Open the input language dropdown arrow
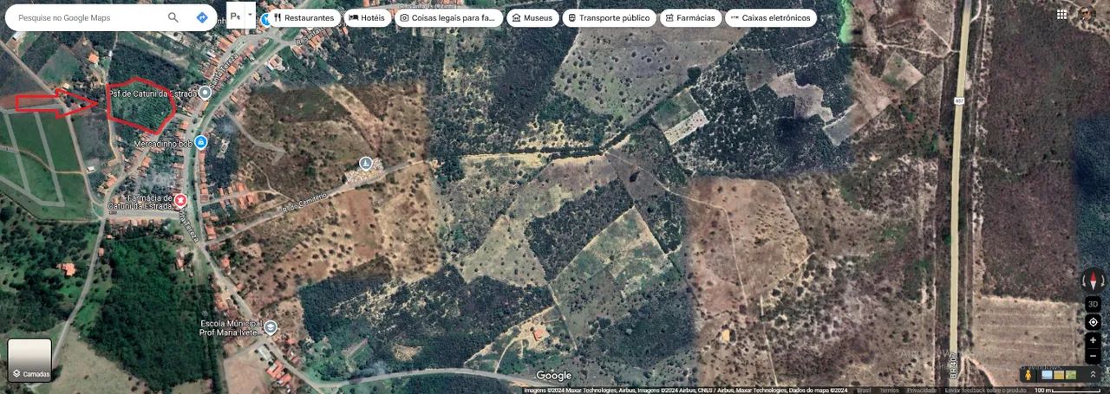 (x=250, y=15)
